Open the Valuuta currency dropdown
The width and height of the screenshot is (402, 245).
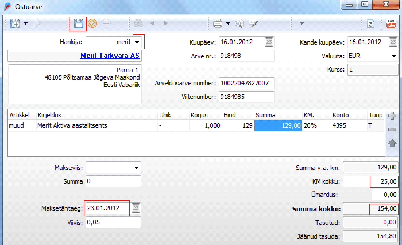(x=394, y=57)
